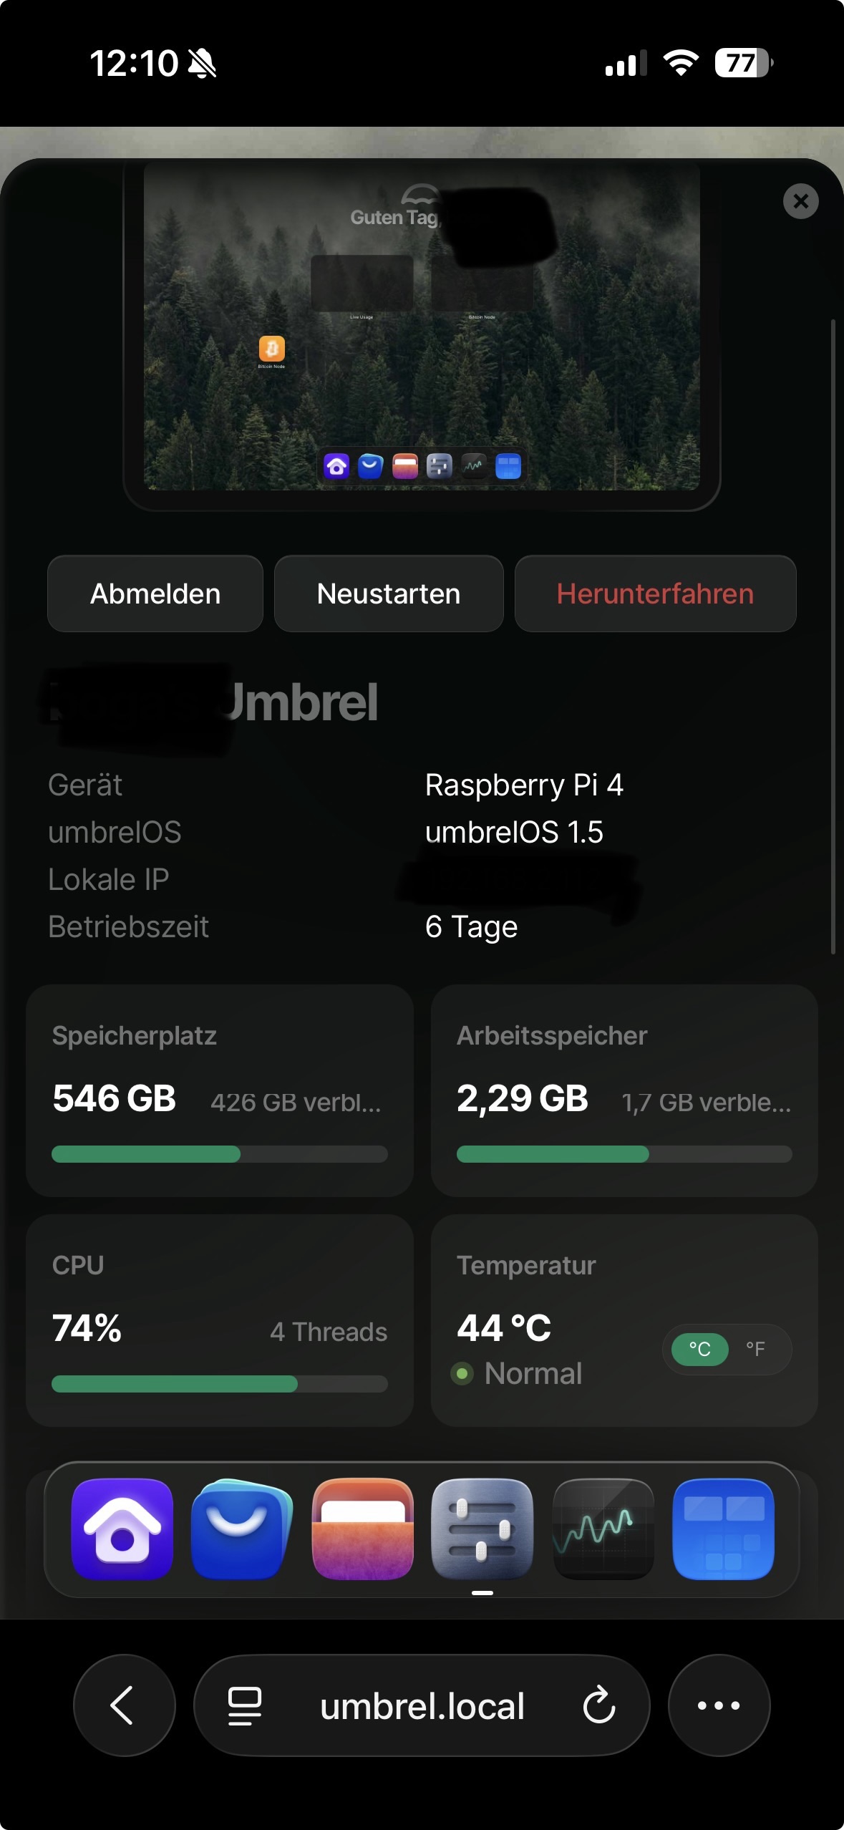Screen dimensions: 844x1830
Task: Open the App Store dock icon
Action: (242, 1529)
